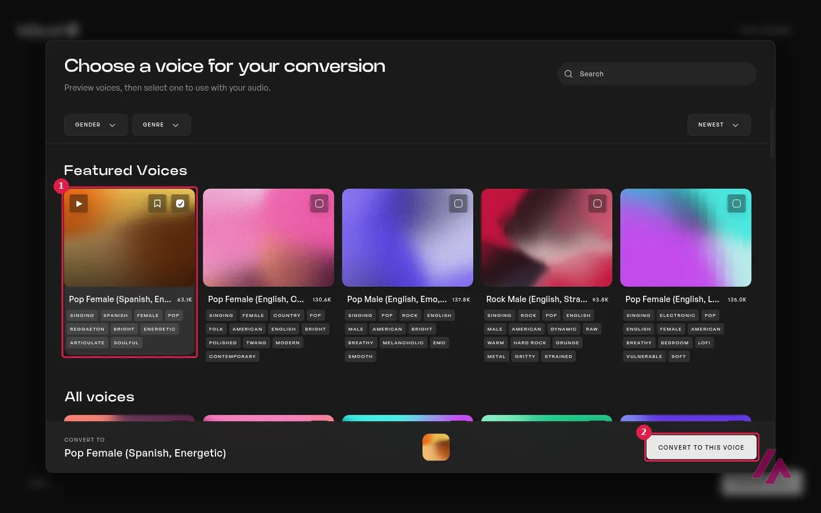This screenshot has height=513, width=821.
Task: Click the POLISHED tag
Action: pyautogui.click(x=223, y=343)
